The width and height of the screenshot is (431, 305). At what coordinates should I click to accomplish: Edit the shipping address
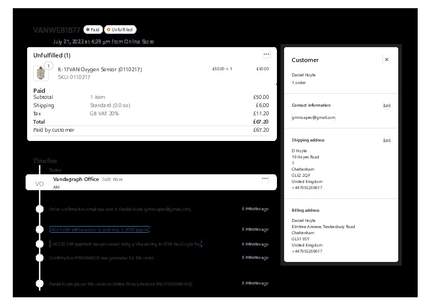click(386, 140)
